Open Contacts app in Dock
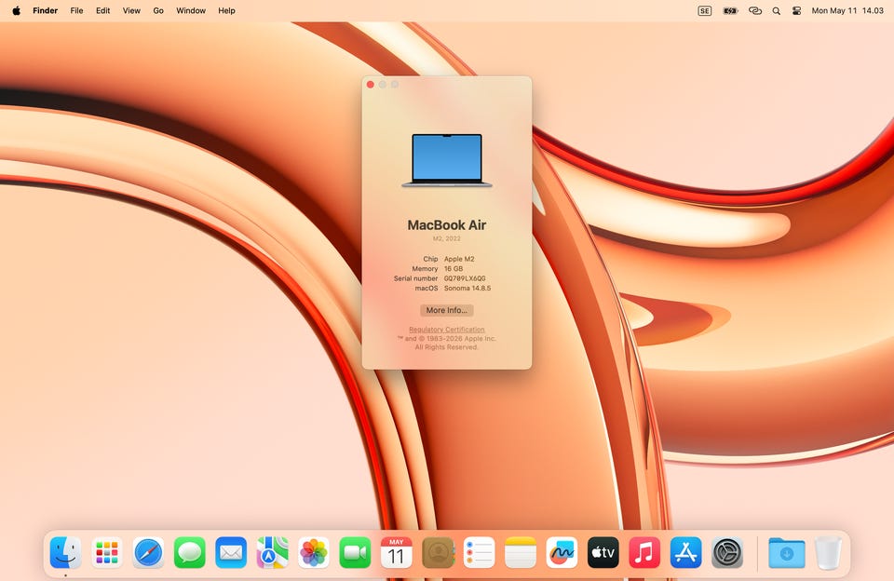894x581 pixels. tap(438, 552)
